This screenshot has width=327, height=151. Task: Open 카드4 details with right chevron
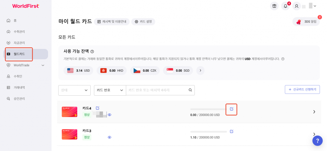pyautogui.click(x=314, y=112)
